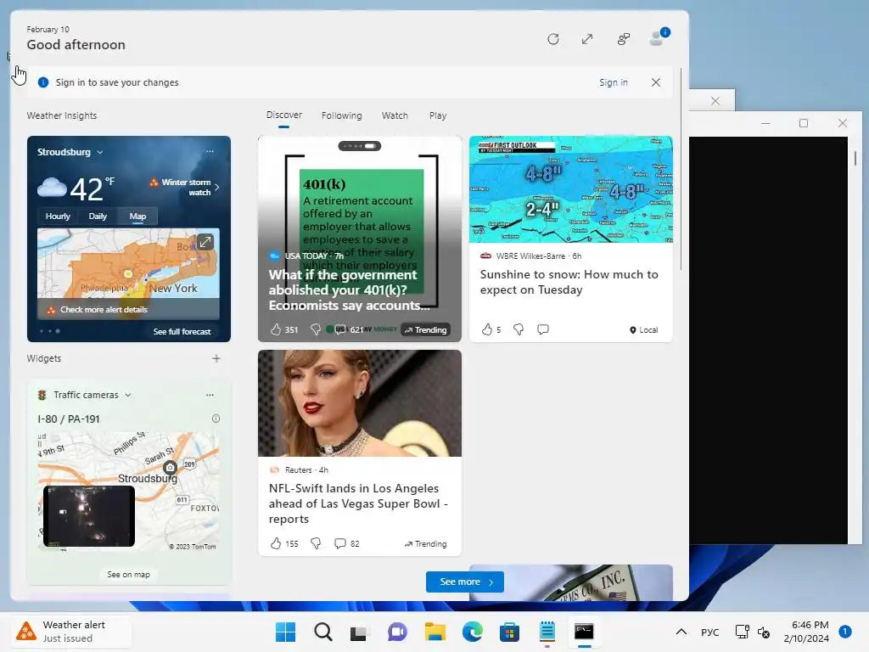Image resolution: width=869 pixels, height=652 pixels.
Task: Dislike the 401(k) article
Action: point(316,329)
